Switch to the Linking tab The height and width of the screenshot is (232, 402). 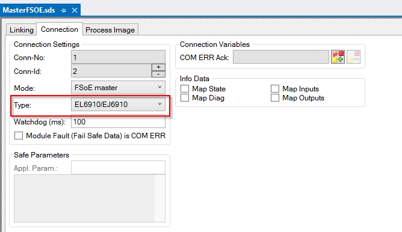22,30
